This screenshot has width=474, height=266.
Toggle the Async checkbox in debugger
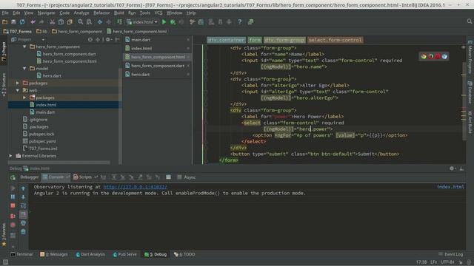coord(179,177)
